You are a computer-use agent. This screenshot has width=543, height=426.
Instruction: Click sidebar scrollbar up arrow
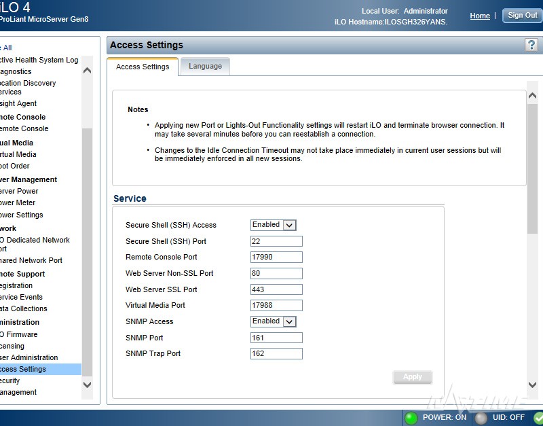click(88, 71)
